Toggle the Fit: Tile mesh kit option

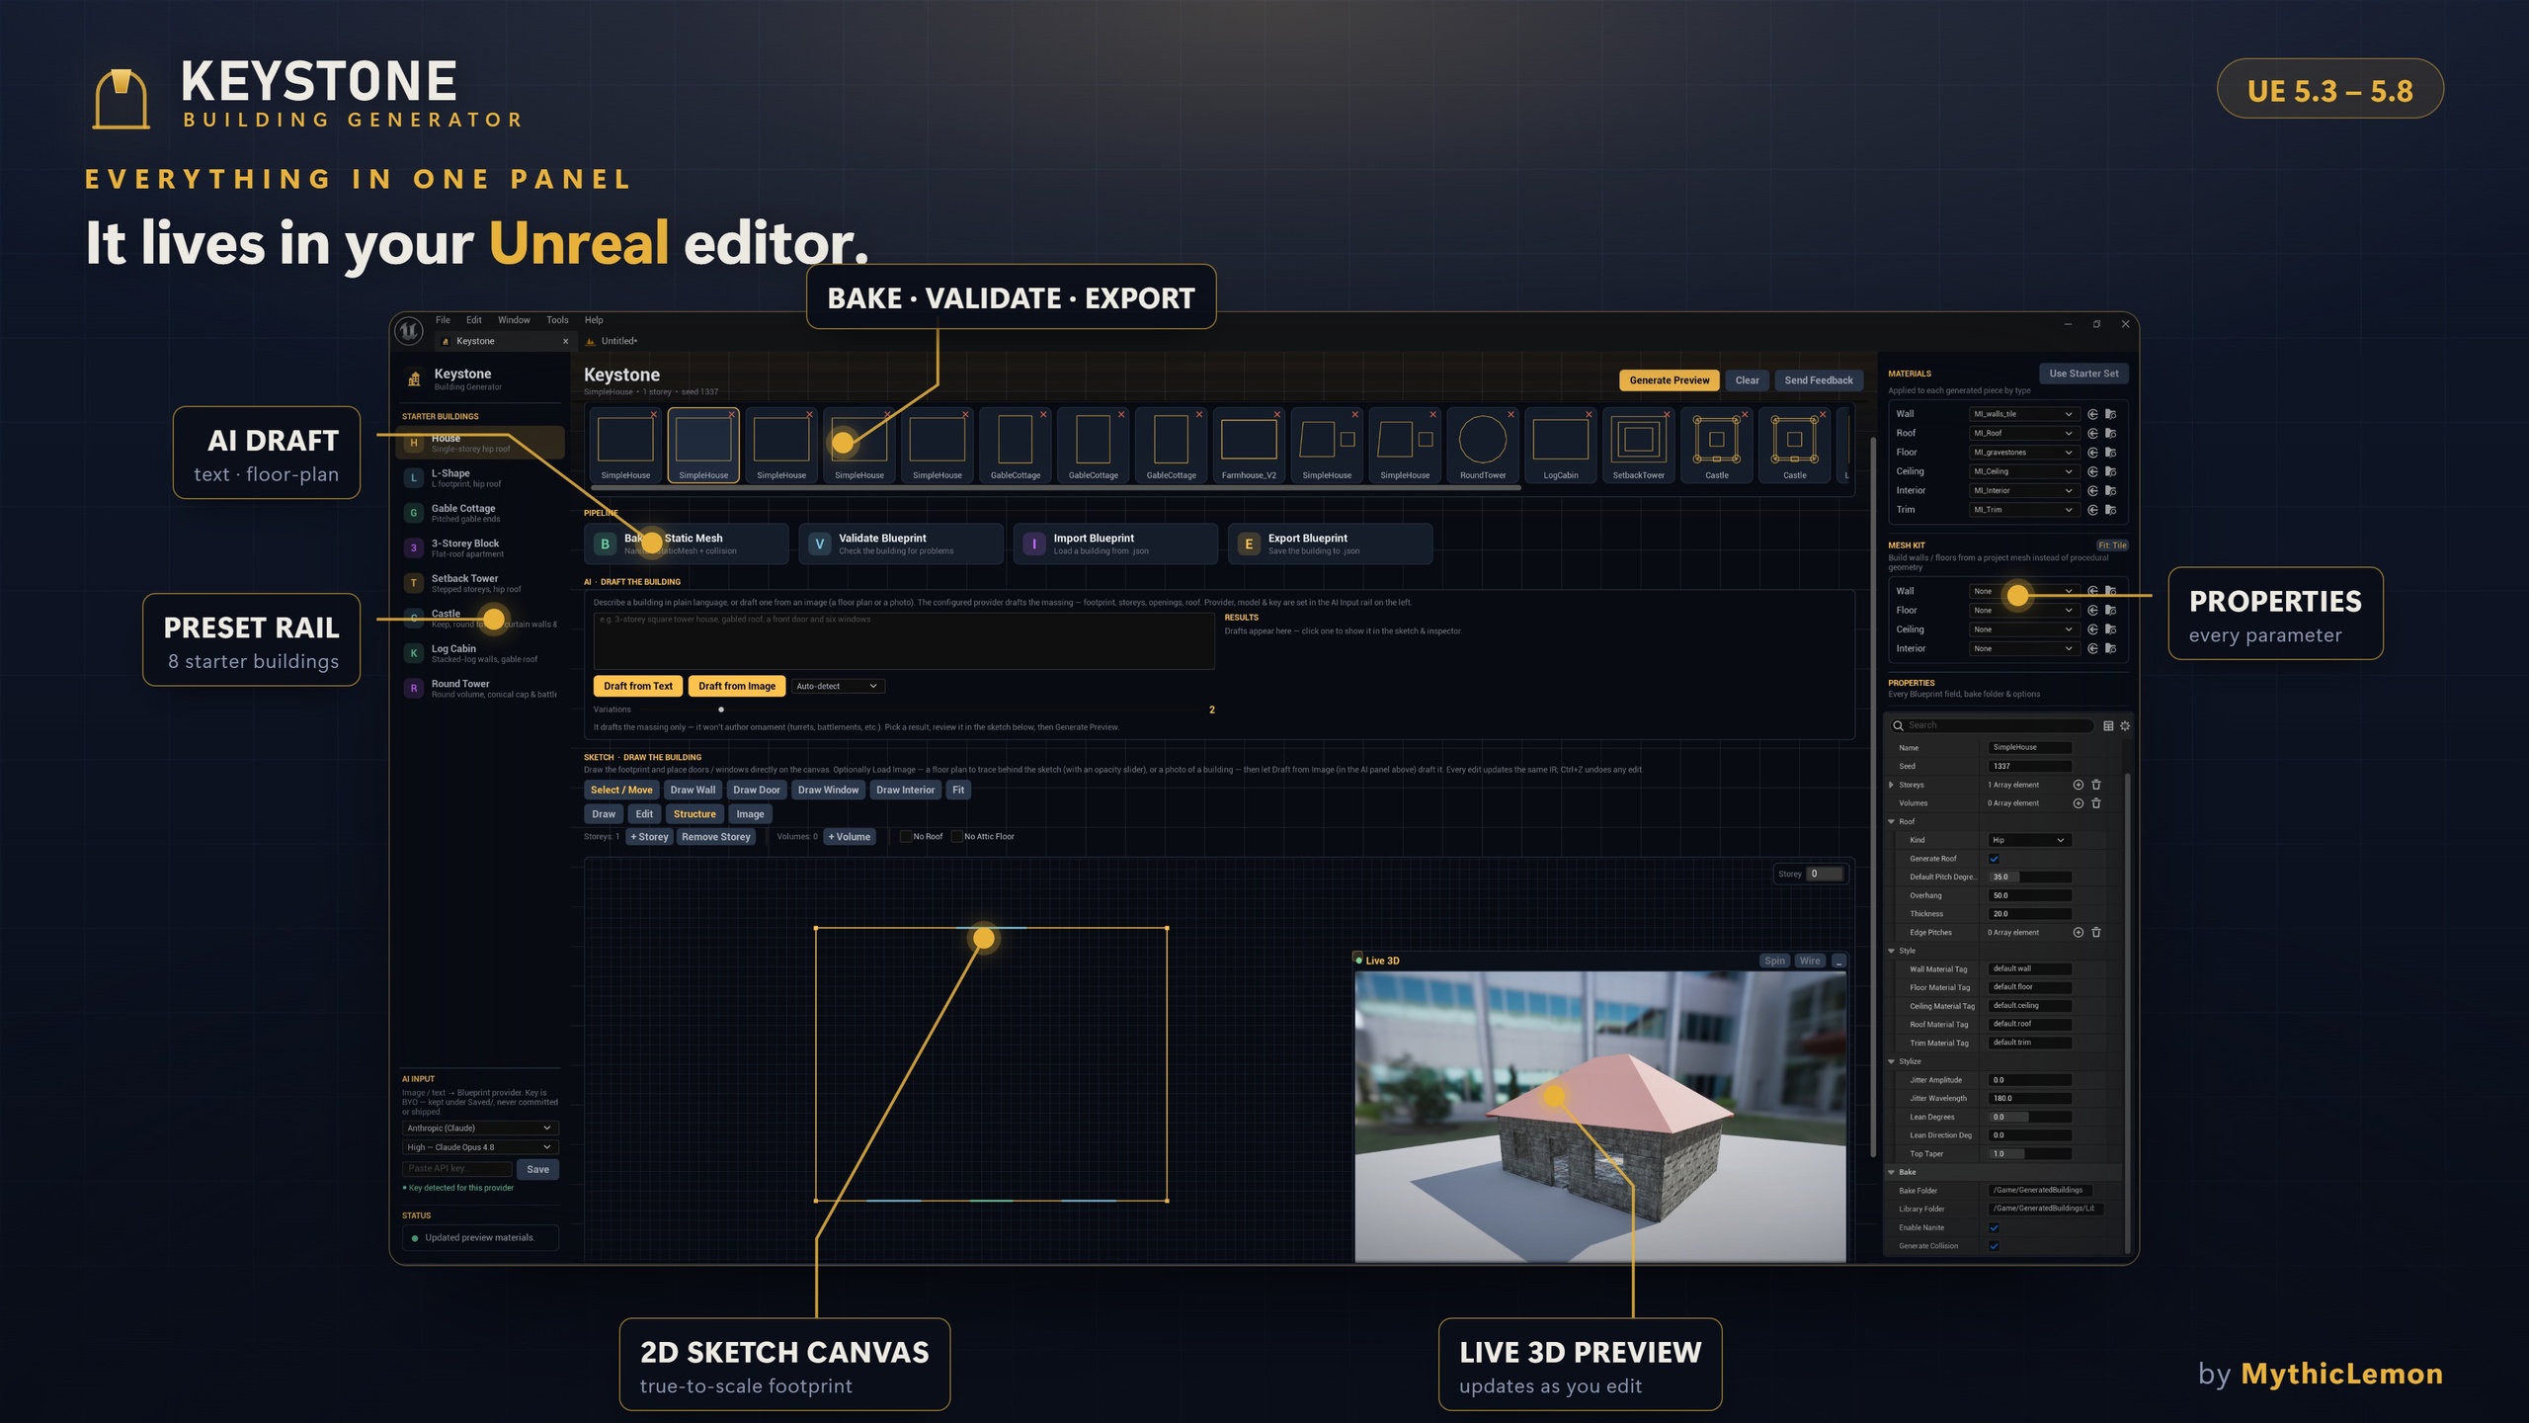tap(2112, 545)
